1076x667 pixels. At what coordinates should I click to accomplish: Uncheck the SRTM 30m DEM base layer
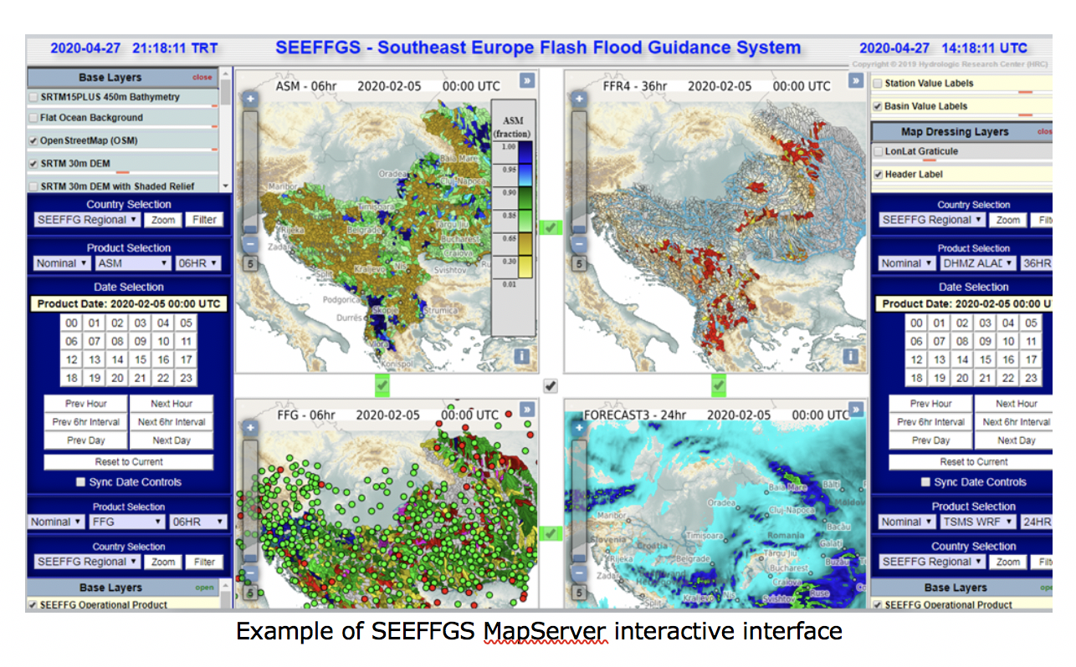click(x=32, y=163)
